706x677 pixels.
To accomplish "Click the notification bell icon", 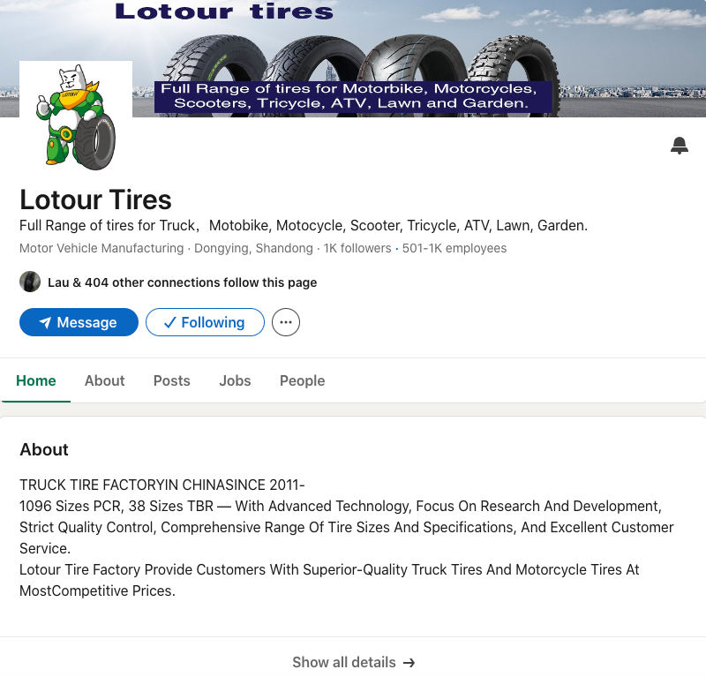I will (x=679, y=146).
